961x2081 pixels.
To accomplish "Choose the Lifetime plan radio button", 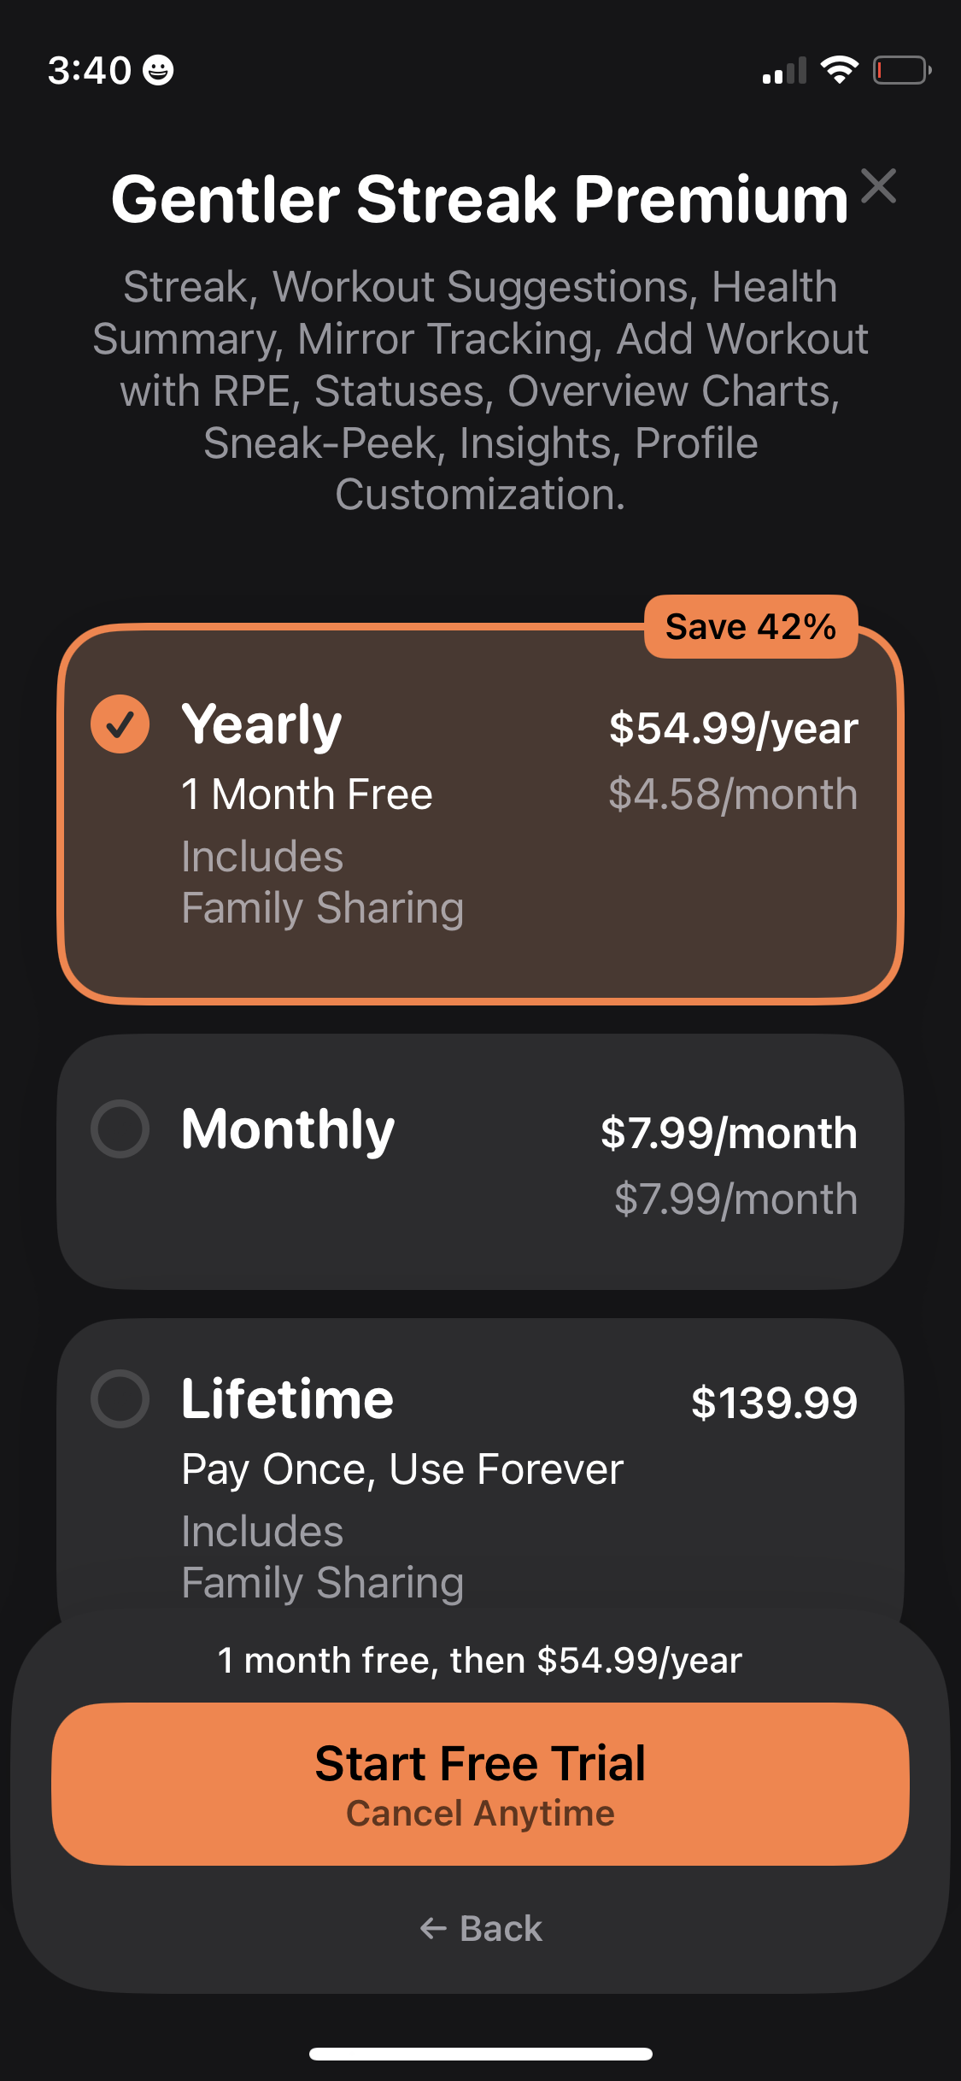I will (120, 1398).
